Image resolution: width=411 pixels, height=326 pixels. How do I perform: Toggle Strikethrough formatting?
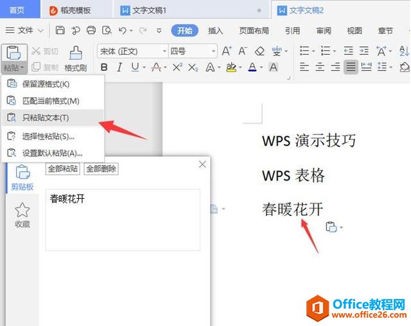coord(157,68)
